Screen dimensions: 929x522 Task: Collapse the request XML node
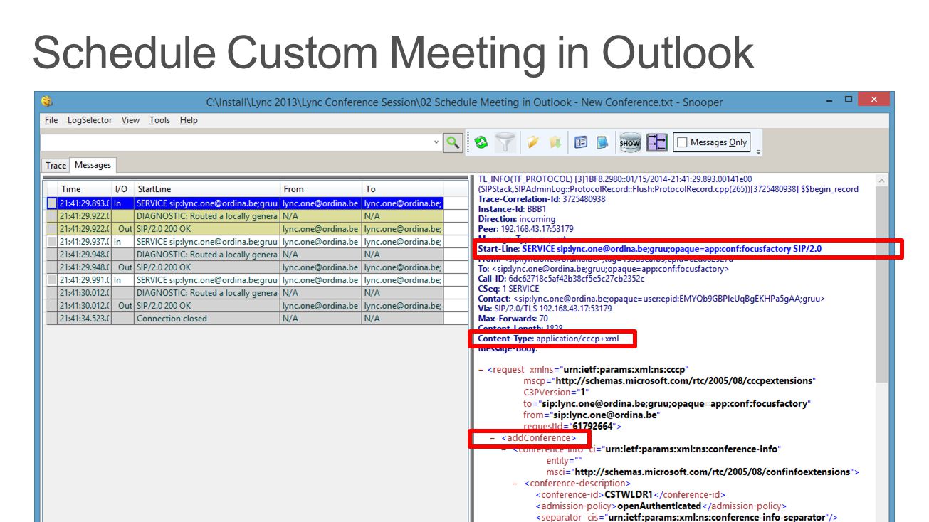click(482, 370)
